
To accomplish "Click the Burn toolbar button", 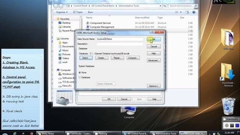I will point(90,12).
